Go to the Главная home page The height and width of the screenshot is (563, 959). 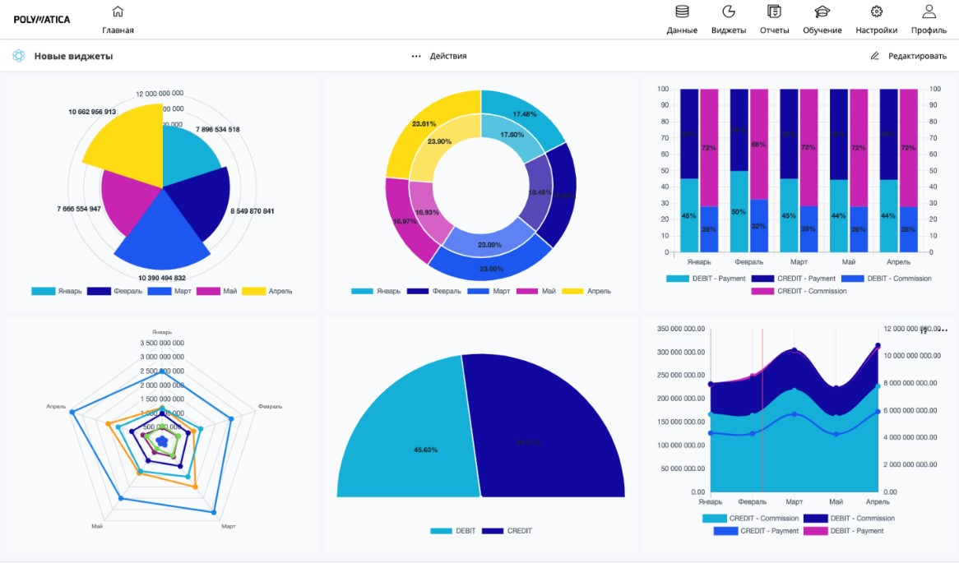coord(118,20)
